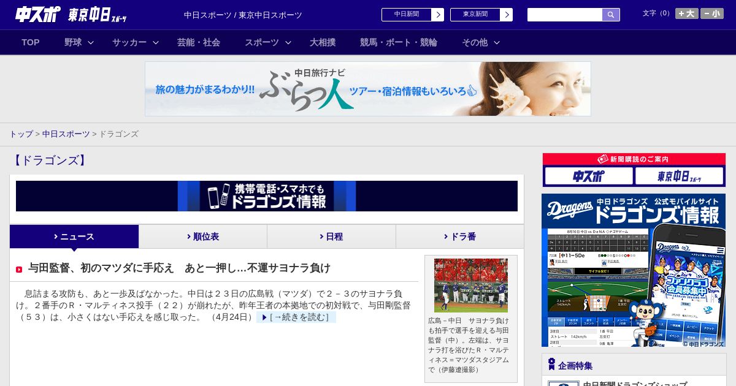The width and height of the screenshot is (736, 386).
Task: Click the ぶらっ人 travel banner ad
Action: (x=368, y=89)
